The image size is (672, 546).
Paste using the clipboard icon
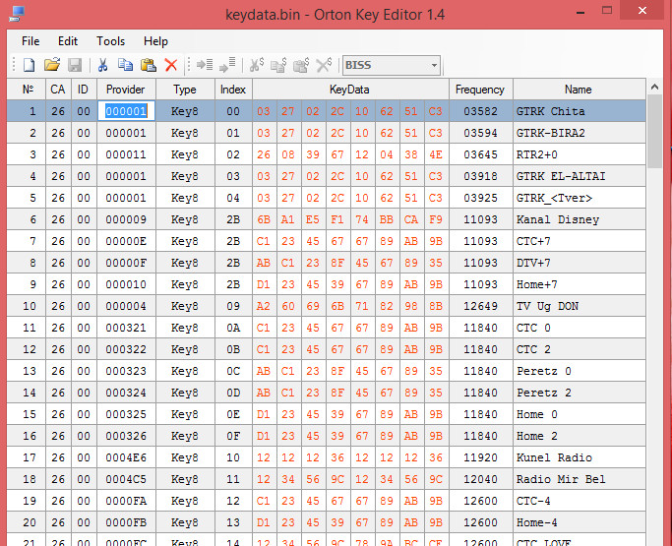(x=149, y=65)
